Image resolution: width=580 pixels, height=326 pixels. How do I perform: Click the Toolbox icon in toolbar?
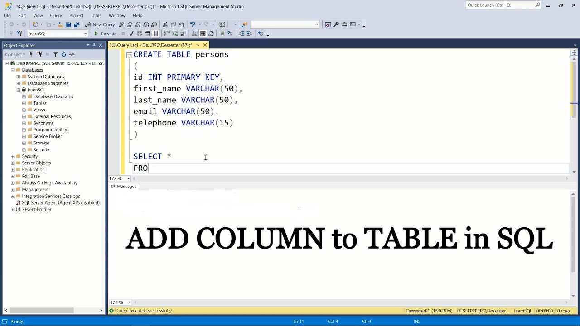click(x=344, y=24)
